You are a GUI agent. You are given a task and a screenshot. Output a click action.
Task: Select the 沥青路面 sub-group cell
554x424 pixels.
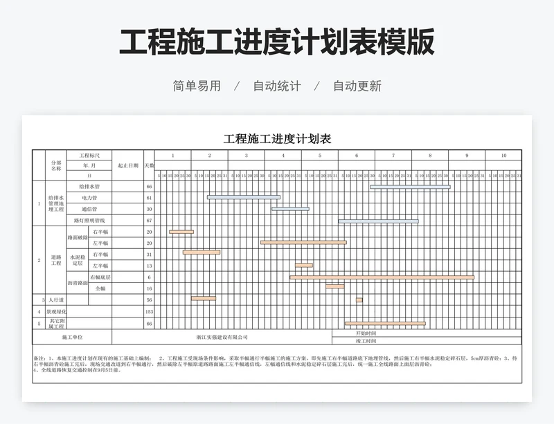point(78,283)
